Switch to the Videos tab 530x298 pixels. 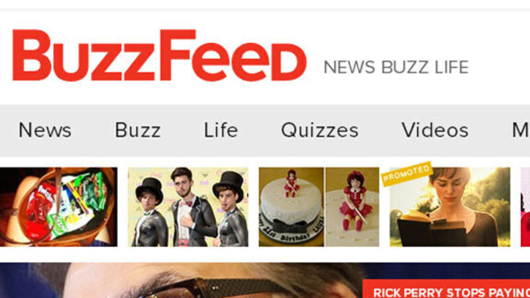pyautogui.click(x=435, y=130)
